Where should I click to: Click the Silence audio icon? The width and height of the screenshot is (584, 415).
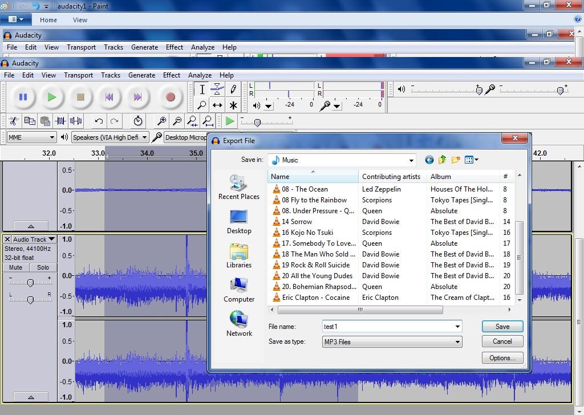tap(76, 121)
